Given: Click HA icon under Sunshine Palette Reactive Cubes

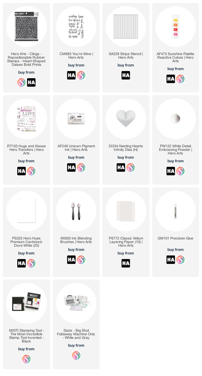Looking at the screenshot, I should click(x=171, y=79).
